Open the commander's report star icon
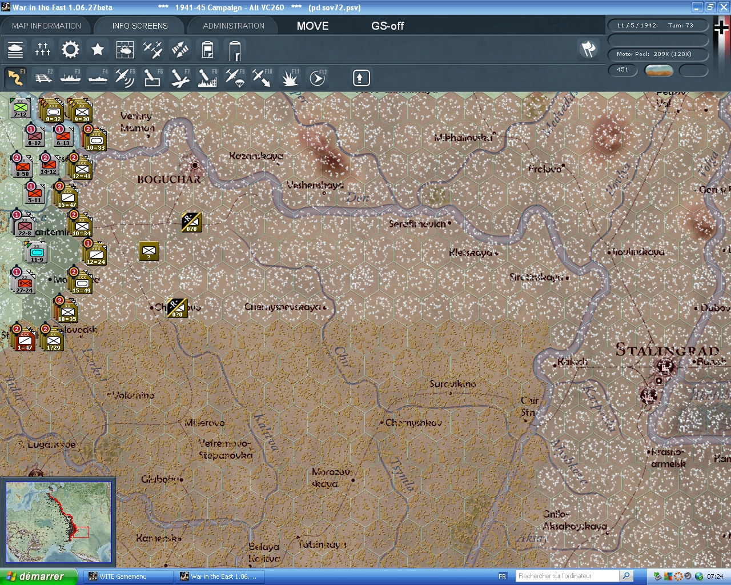The image size is (731, 585). [x=98, y=50]
